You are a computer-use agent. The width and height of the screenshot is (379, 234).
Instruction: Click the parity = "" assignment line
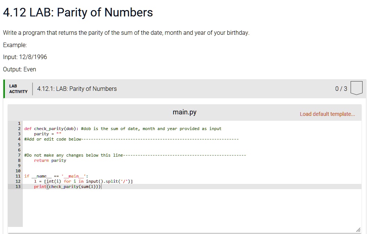47,134
